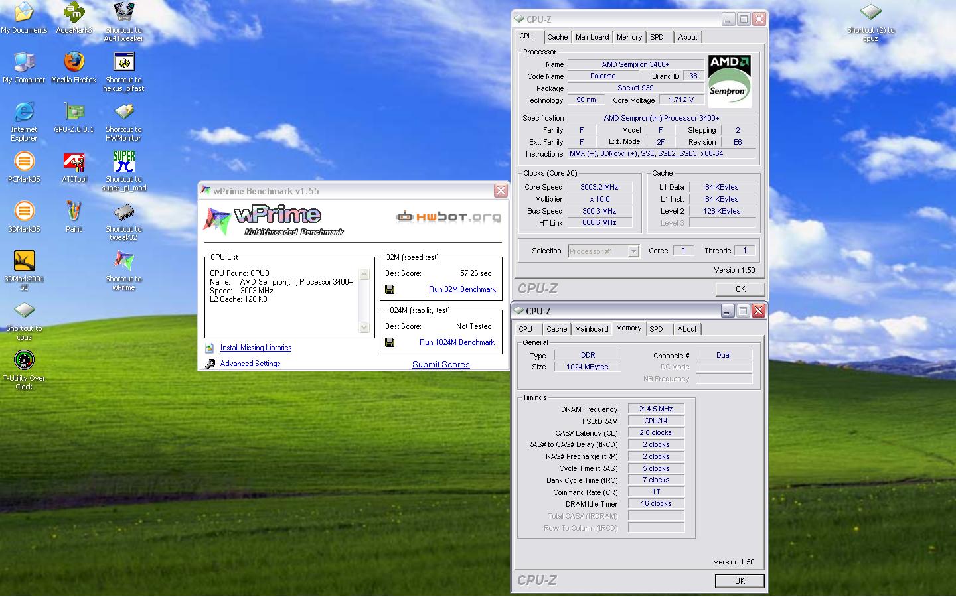Open About tab in lower CPU-Z window
Image resolution: width=956 pixels, height=597 pixels.
point(687,329)
